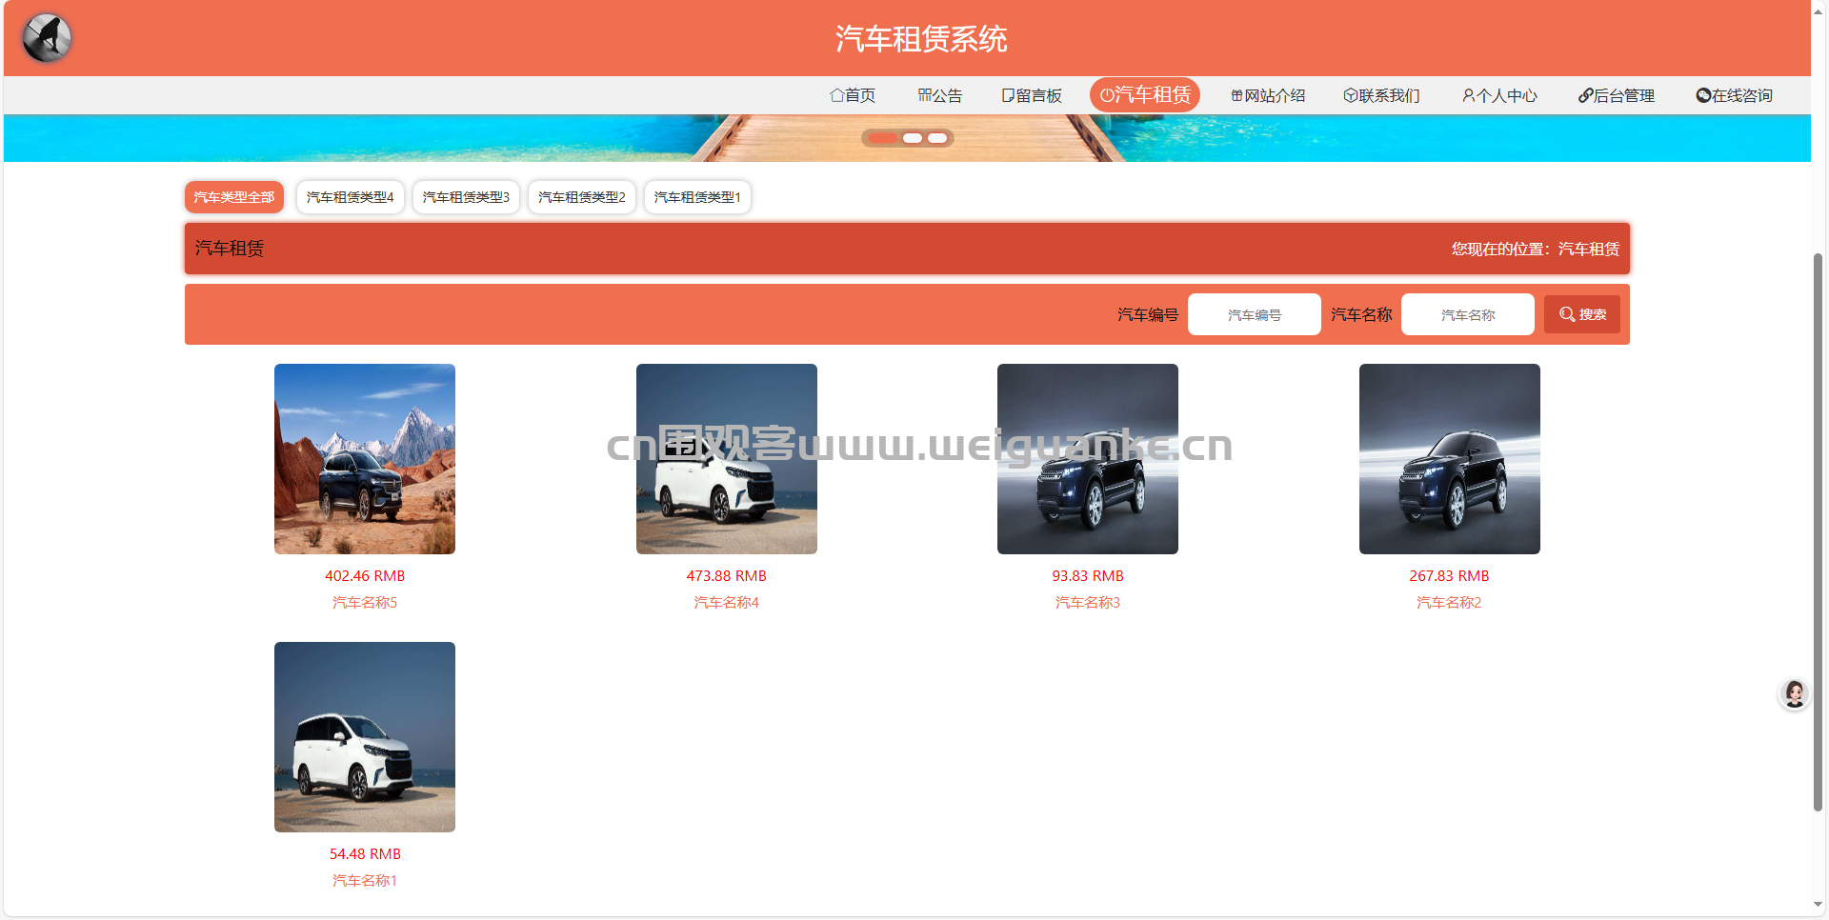Click the site logo avatar in header
Screen dimensions: 1829x920
click(x=47, y=38)
